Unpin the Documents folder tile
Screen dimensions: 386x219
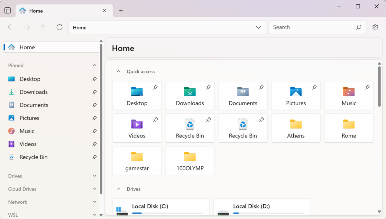tap(262, 87)
